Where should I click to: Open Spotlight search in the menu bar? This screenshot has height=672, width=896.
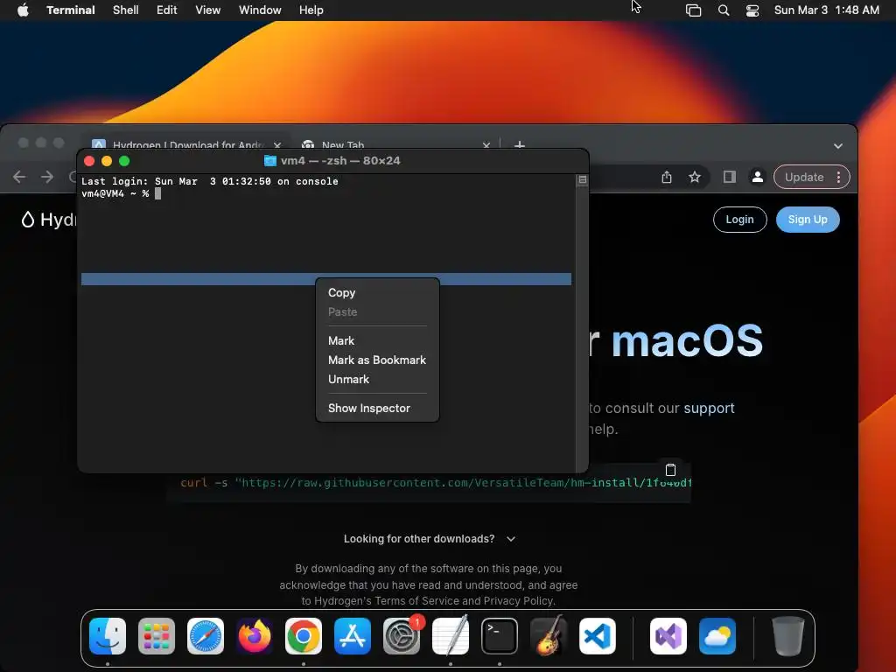[724, 10]
